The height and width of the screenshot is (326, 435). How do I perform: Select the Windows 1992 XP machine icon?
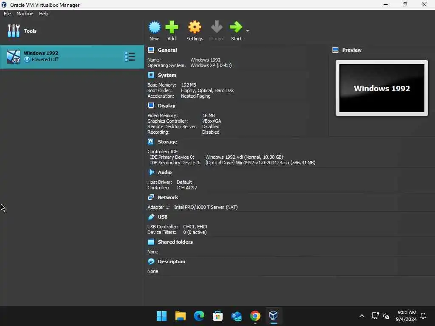[x=14, y=56]
